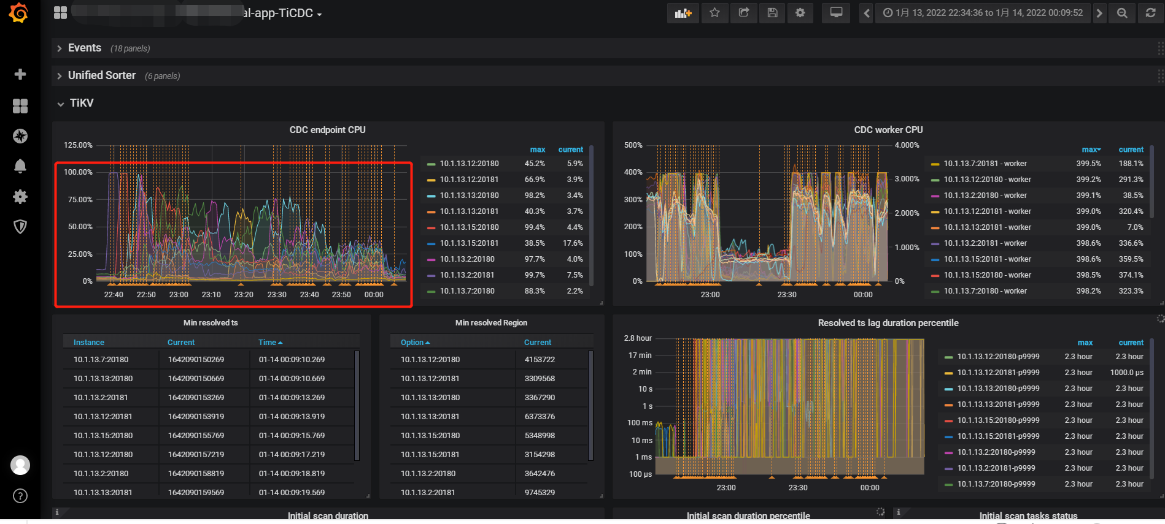The height and width of the screenshot is (524, 1165).
Task: Open the Share dashboard icon
Action: (x=743, y=13)
